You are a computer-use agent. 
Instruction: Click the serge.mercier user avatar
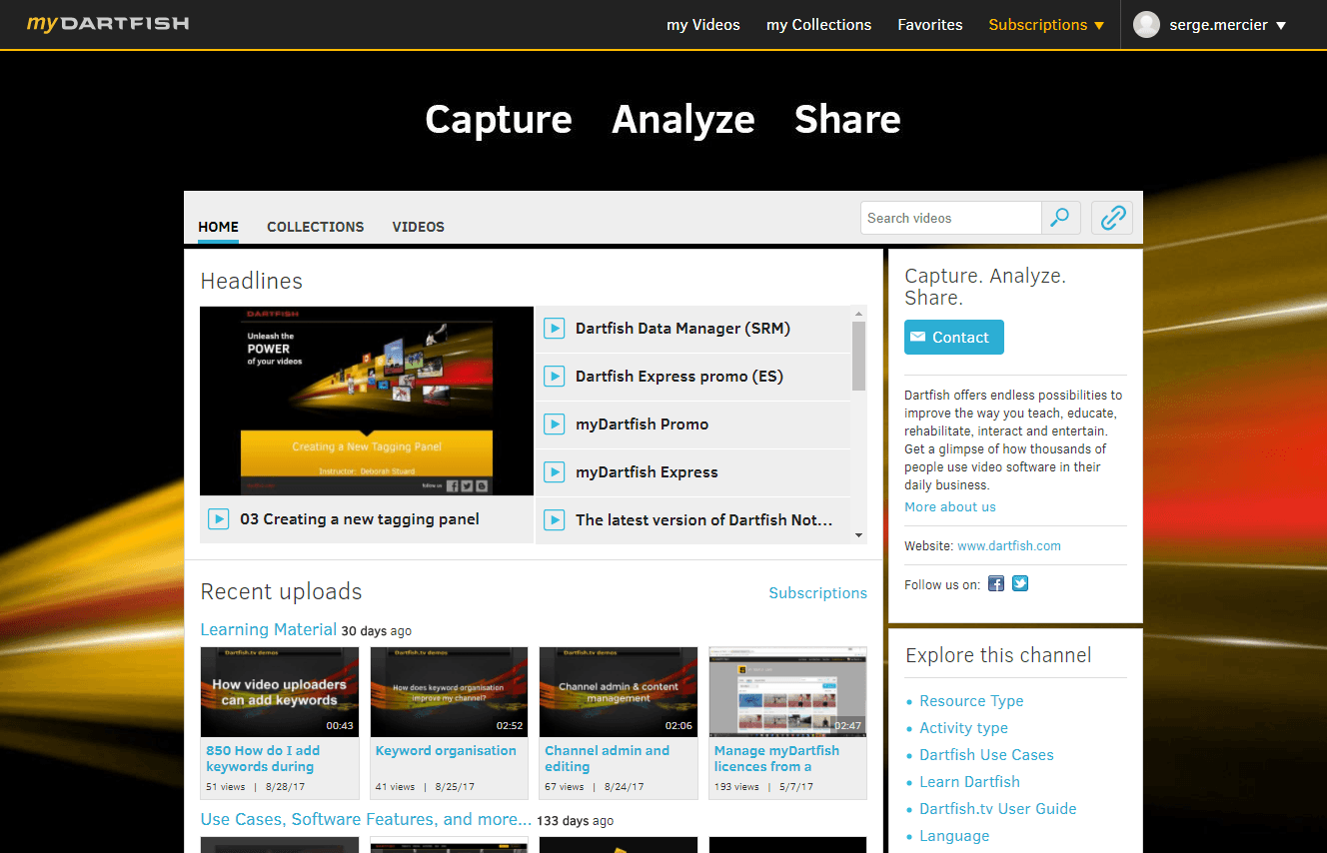tap(1147, 25)
